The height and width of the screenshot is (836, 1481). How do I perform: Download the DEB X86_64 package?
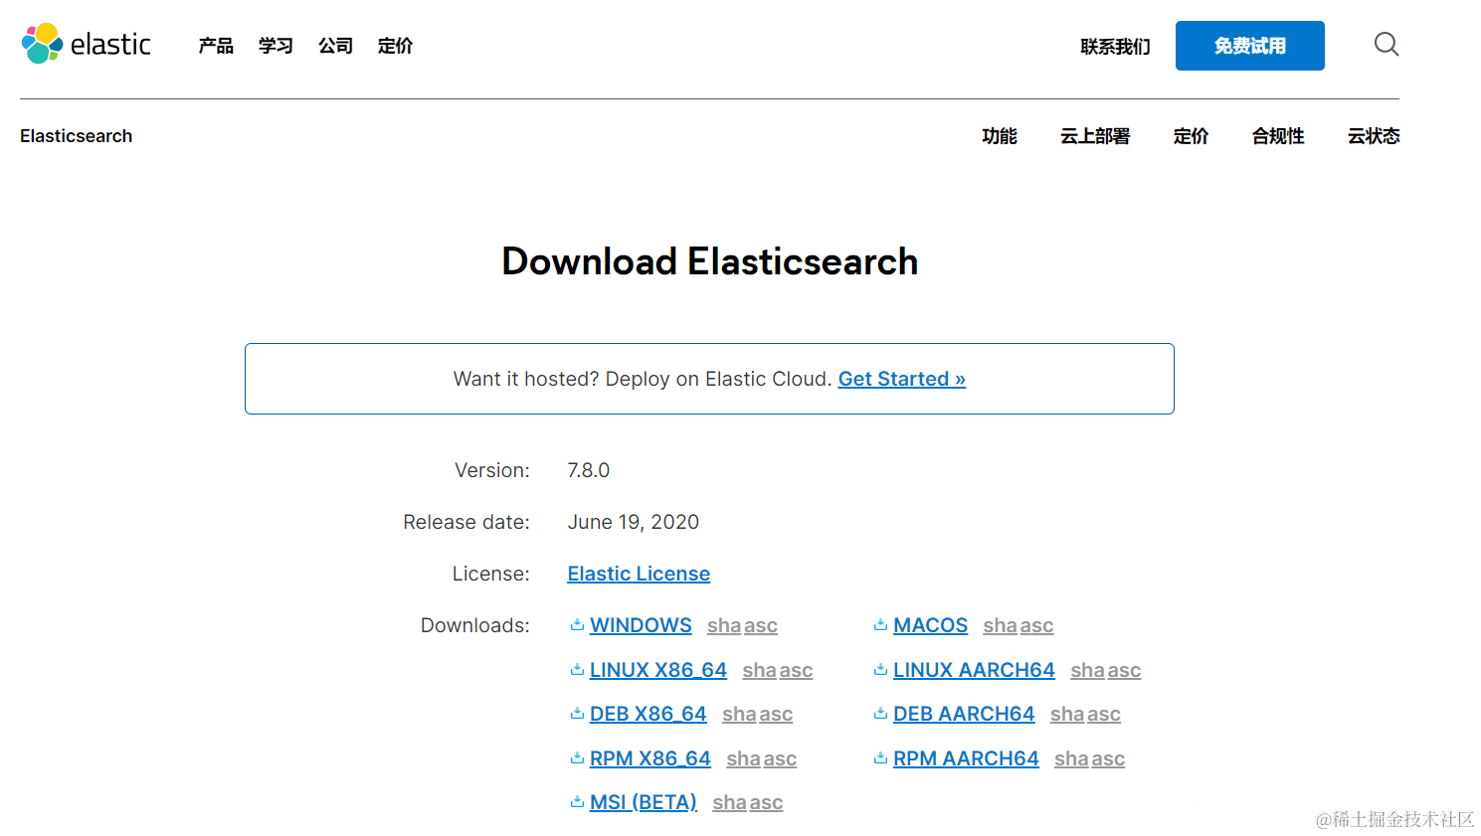click(x=648, y=714)
